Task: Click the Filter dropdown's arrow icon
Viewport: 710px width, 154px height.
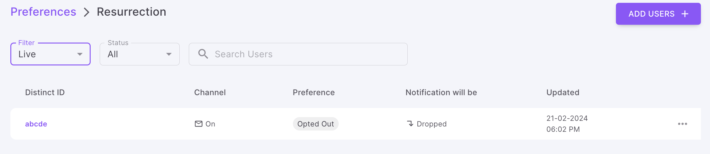Action: [x=80, y=54]
